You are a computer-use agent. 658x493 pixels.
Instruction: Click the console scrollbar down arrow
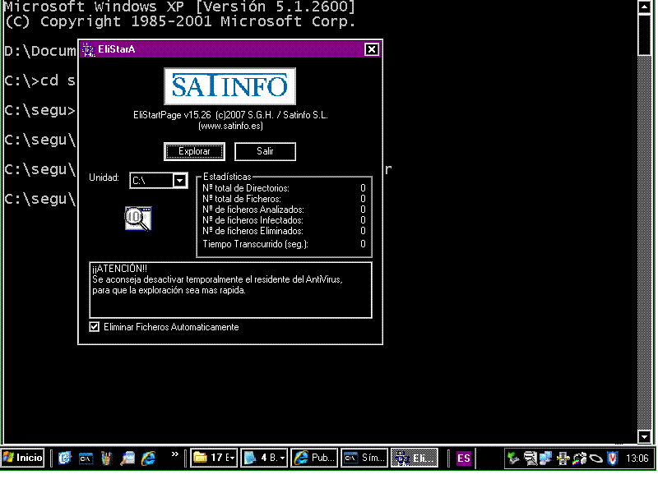(645, 436)
